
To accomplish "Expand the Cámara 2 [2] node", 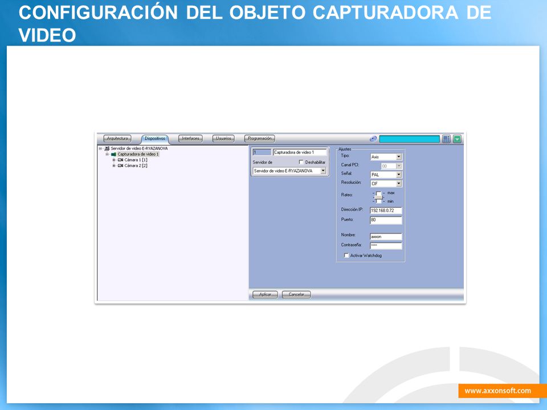I will pyautogui.click(x=114, y=166).
